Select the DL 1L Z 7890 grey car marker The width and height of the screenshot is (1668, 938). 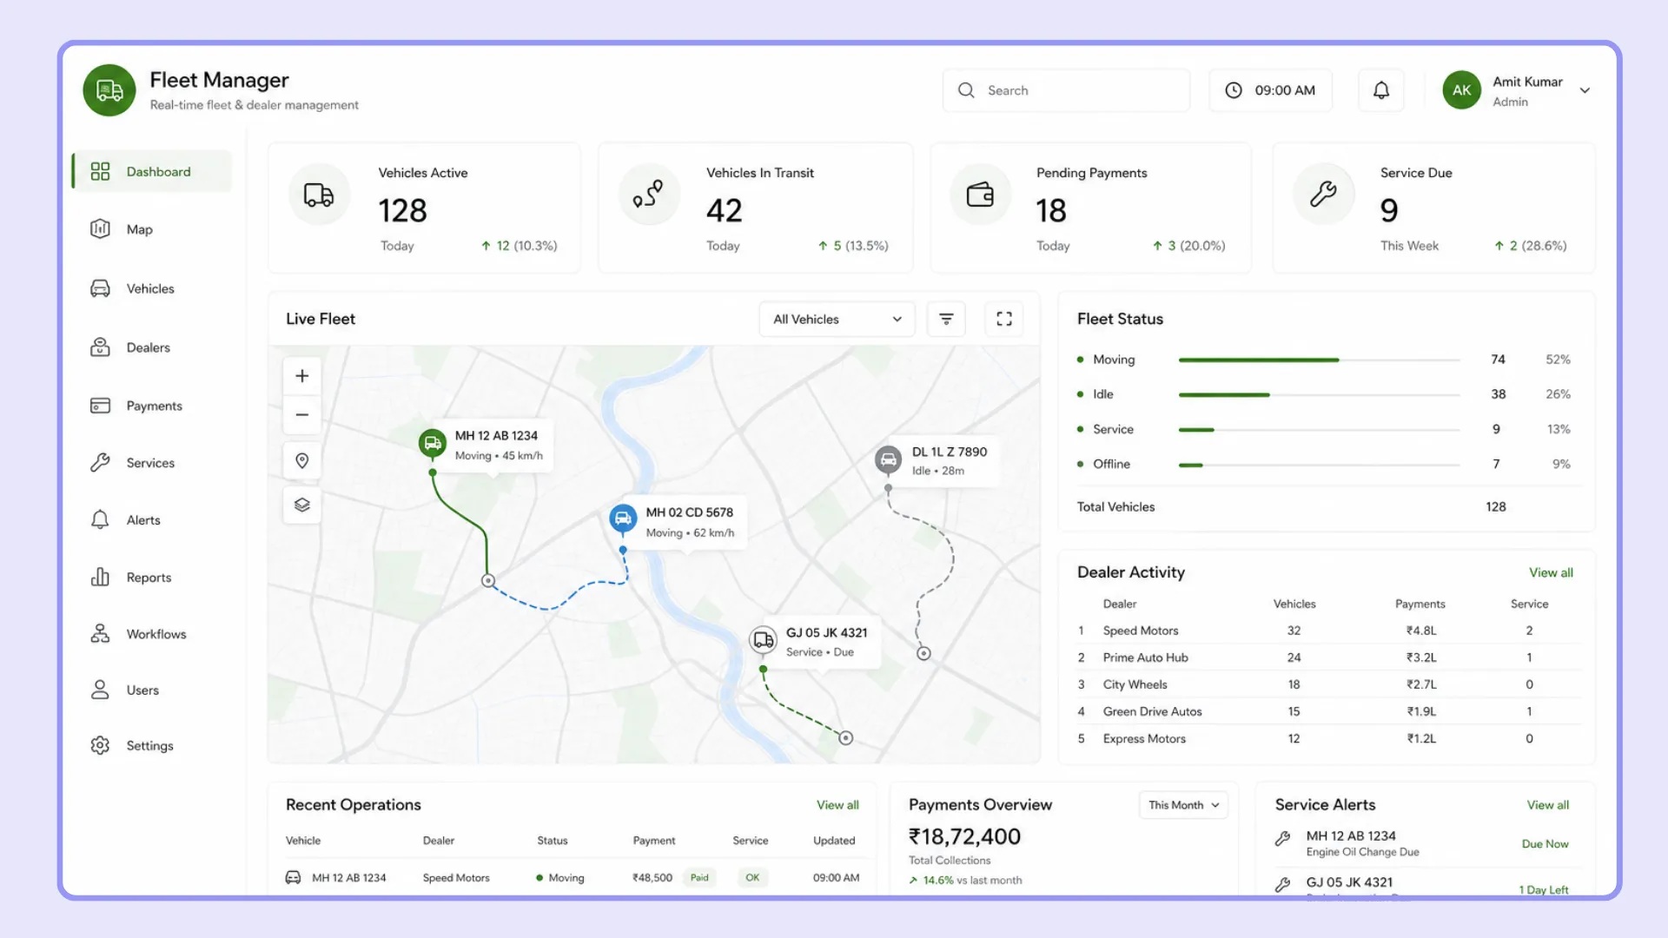(x=888, y=459)
